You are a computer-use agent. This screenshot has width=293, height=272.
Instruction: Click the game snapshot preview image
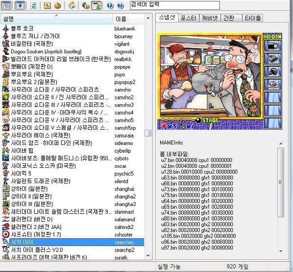click(x=220, y=81)
